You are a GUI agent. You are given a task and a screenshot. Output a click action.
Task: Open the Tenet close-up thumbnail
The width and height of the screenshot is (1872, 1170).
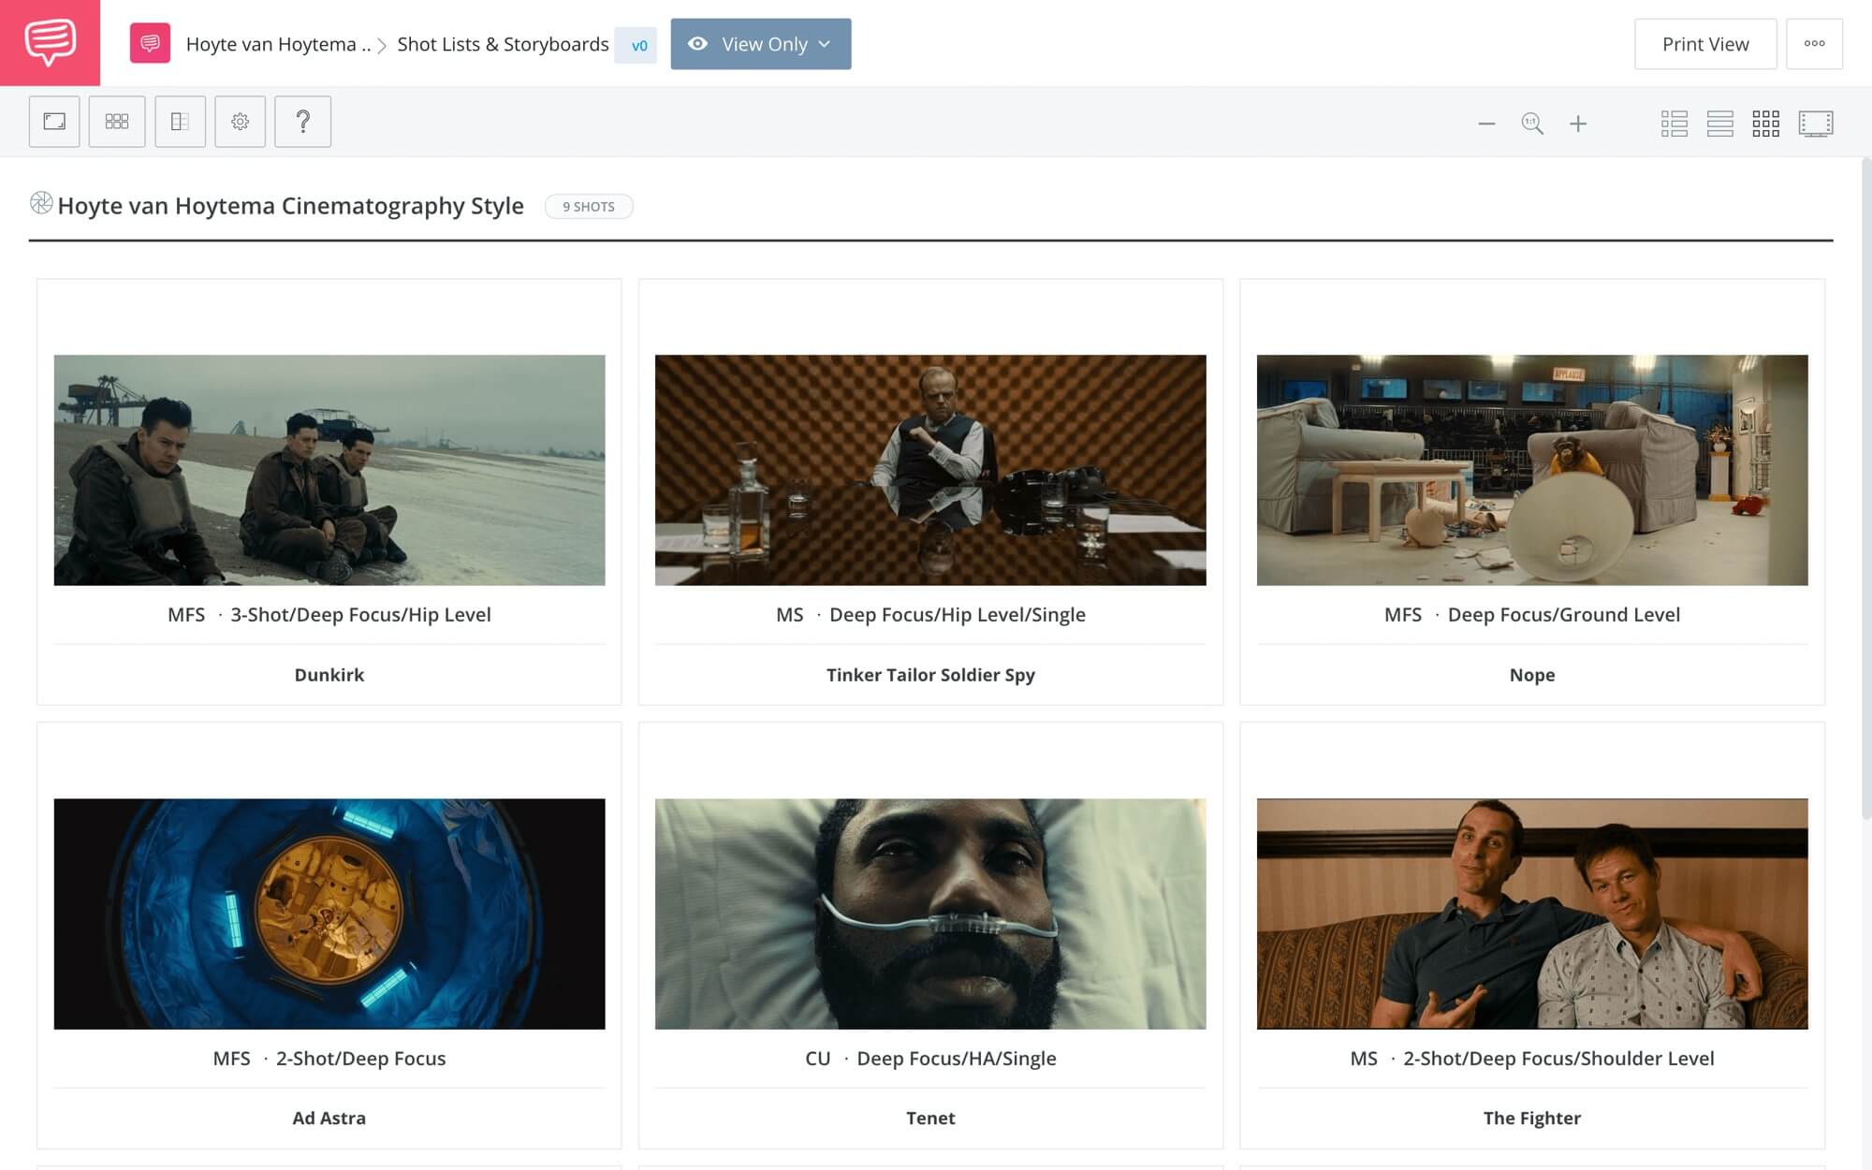point(930,914)
